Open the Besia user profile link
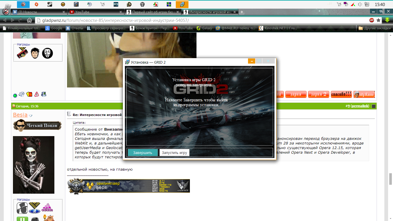 pos(20,115)
